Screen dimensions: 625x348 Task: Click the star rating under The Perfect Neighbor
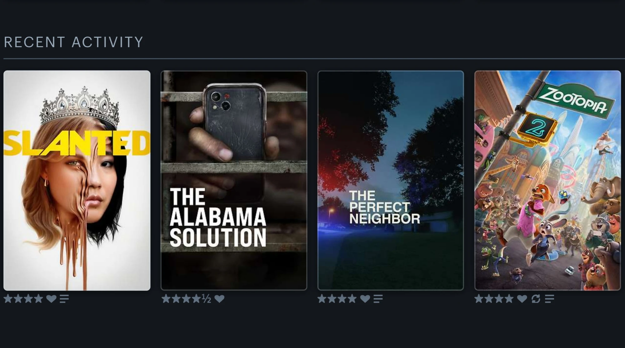337,299
